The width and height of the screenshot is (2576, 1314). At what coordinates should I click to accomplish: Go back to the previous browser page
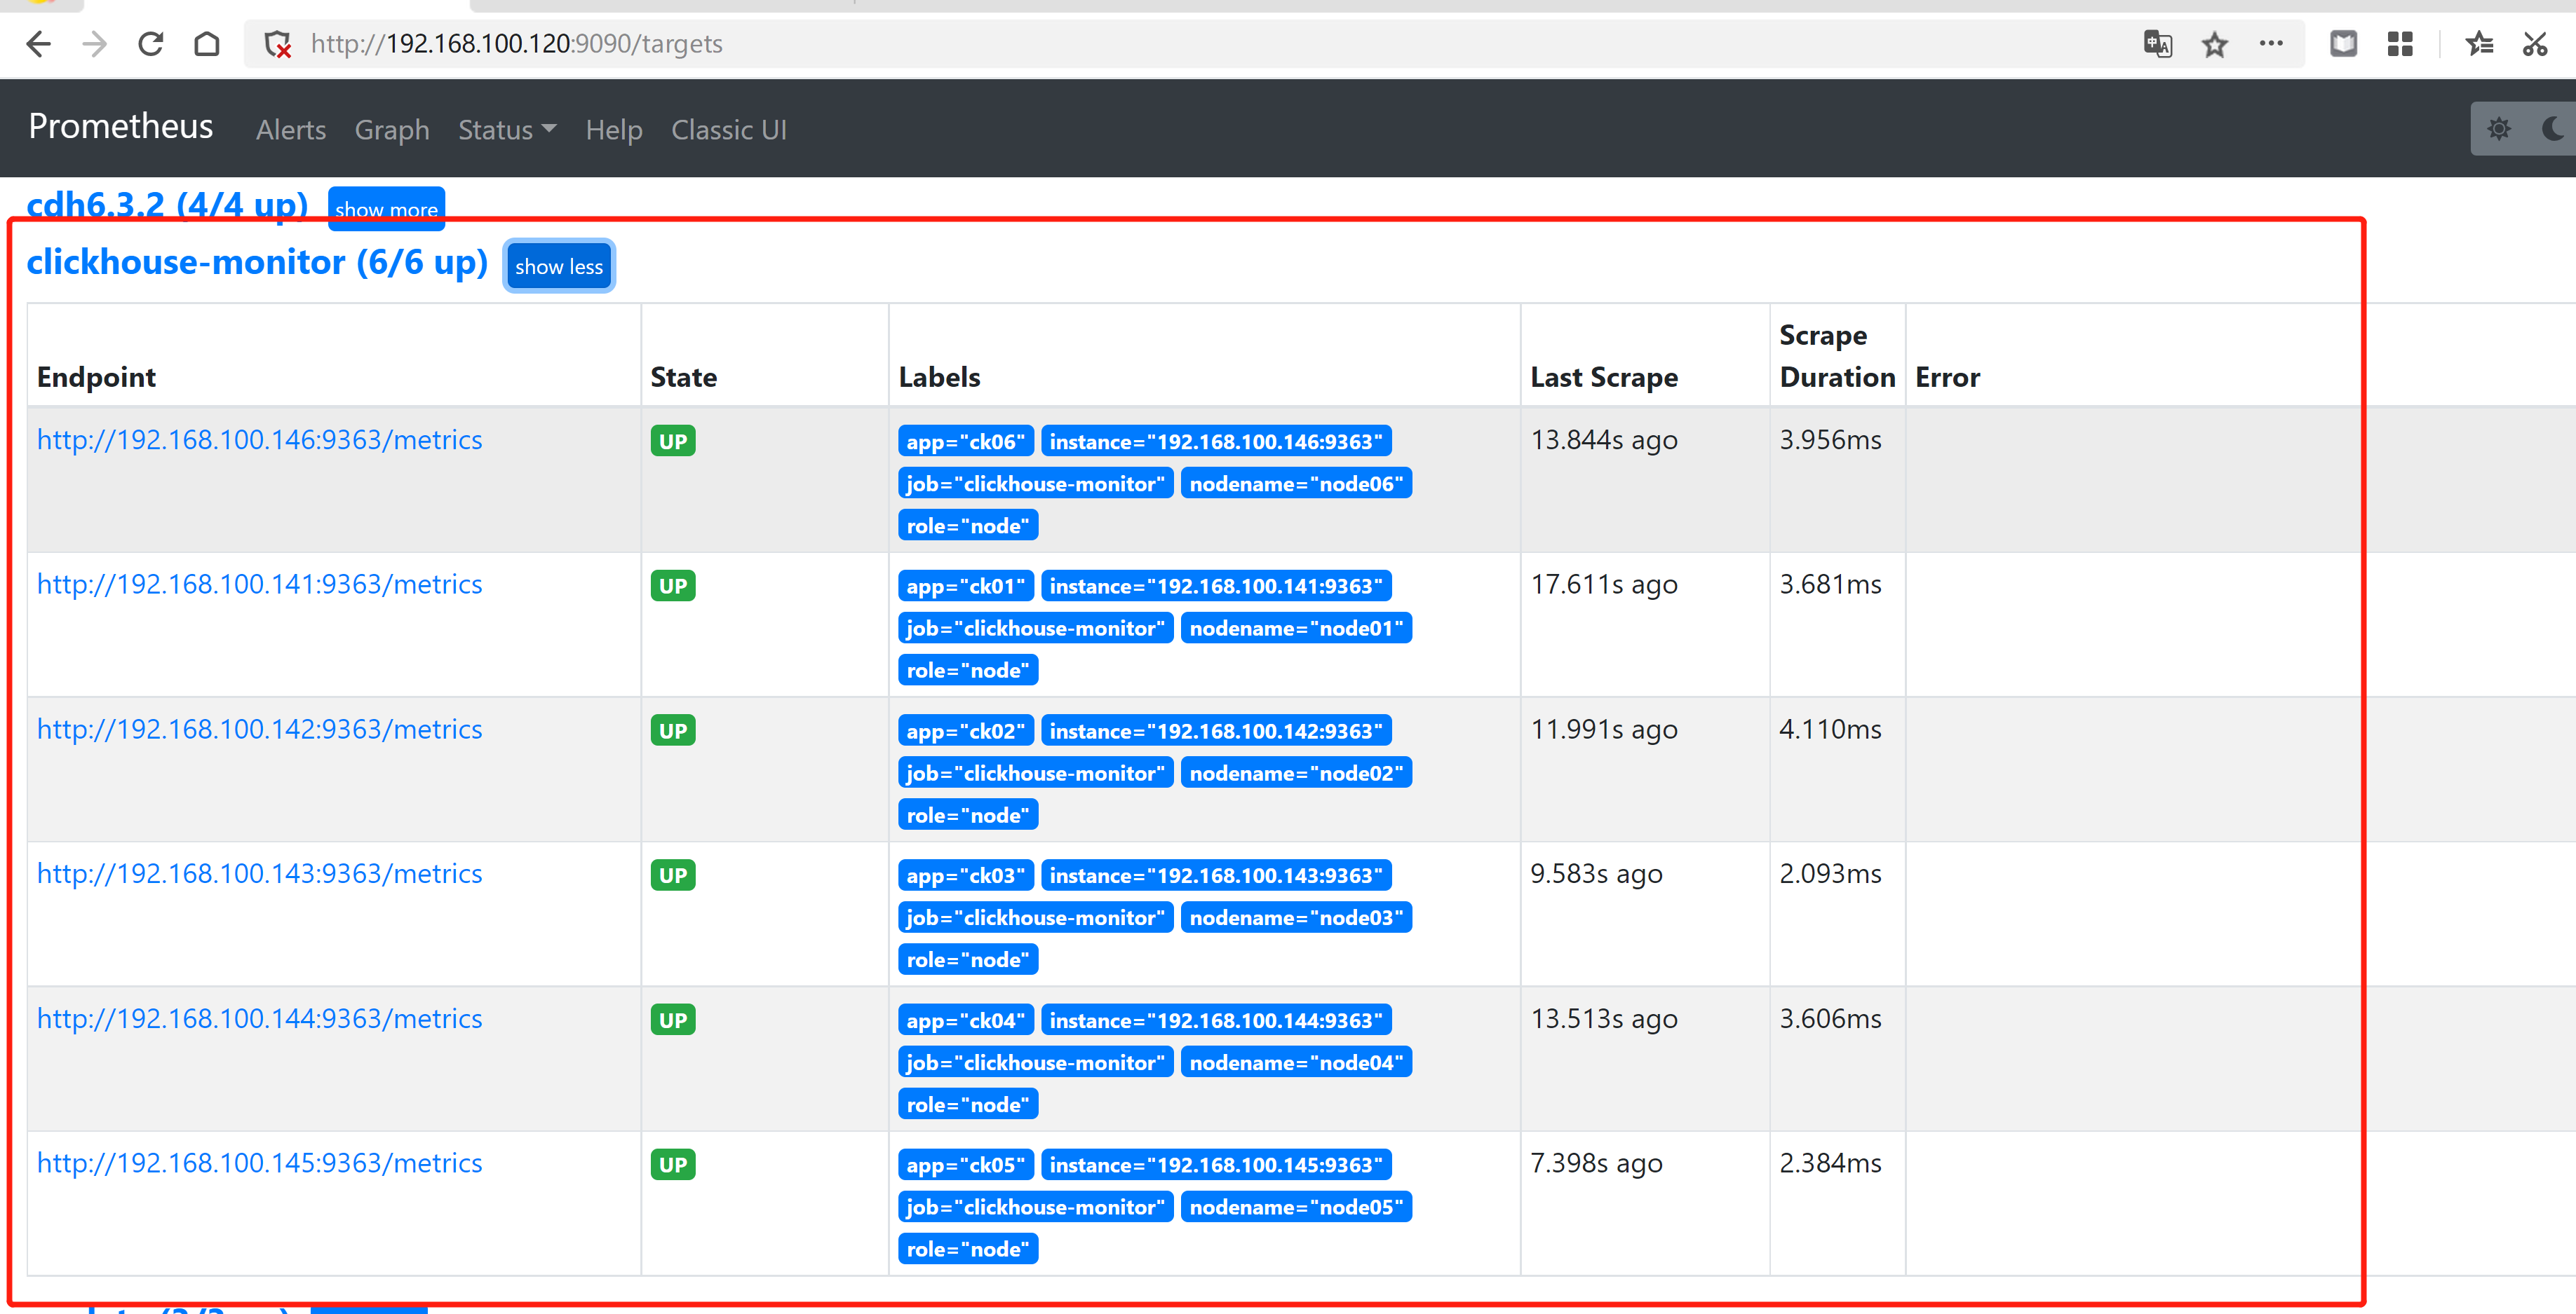point(38,44)
